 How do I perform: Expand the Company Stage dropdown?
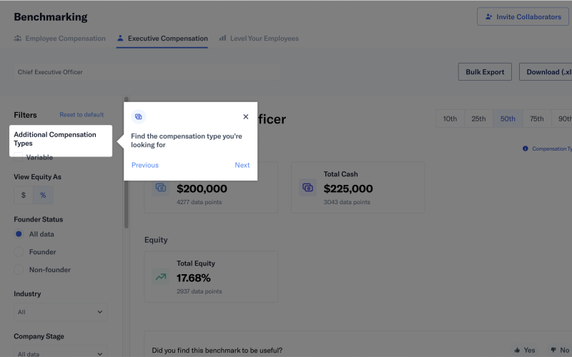click(x=61, y=353)
